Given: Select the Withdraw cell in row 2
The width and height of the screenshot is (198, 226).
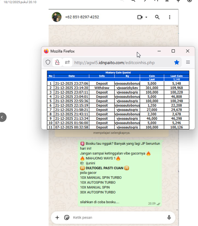Looking at the screenshot, I should [x=102, y=88].
